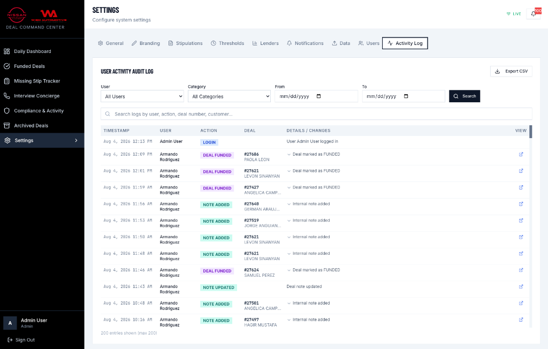Open the All Users dropdown
Viewport: 548px width, 349px height.
coord(142,96)
